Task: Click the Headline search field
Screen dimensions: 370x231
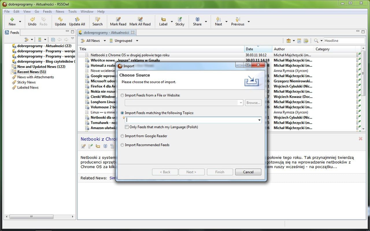Action: click(344, 41)
